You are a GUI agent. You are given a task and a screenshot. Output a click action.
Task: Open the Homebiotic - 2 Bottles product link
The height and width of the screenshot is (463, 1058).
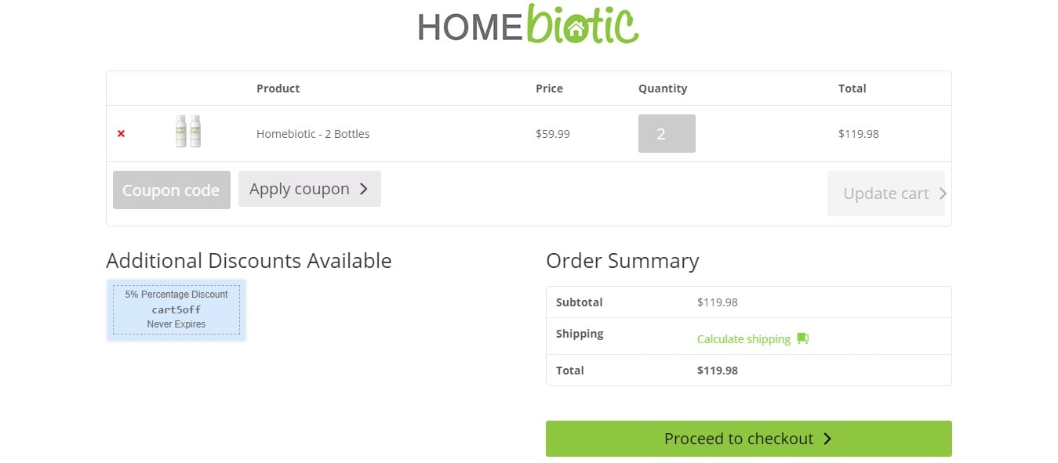(313, 134)
